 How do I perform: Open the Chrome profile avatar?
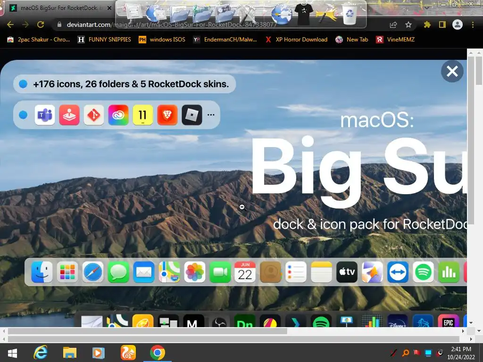click(458, 25)
